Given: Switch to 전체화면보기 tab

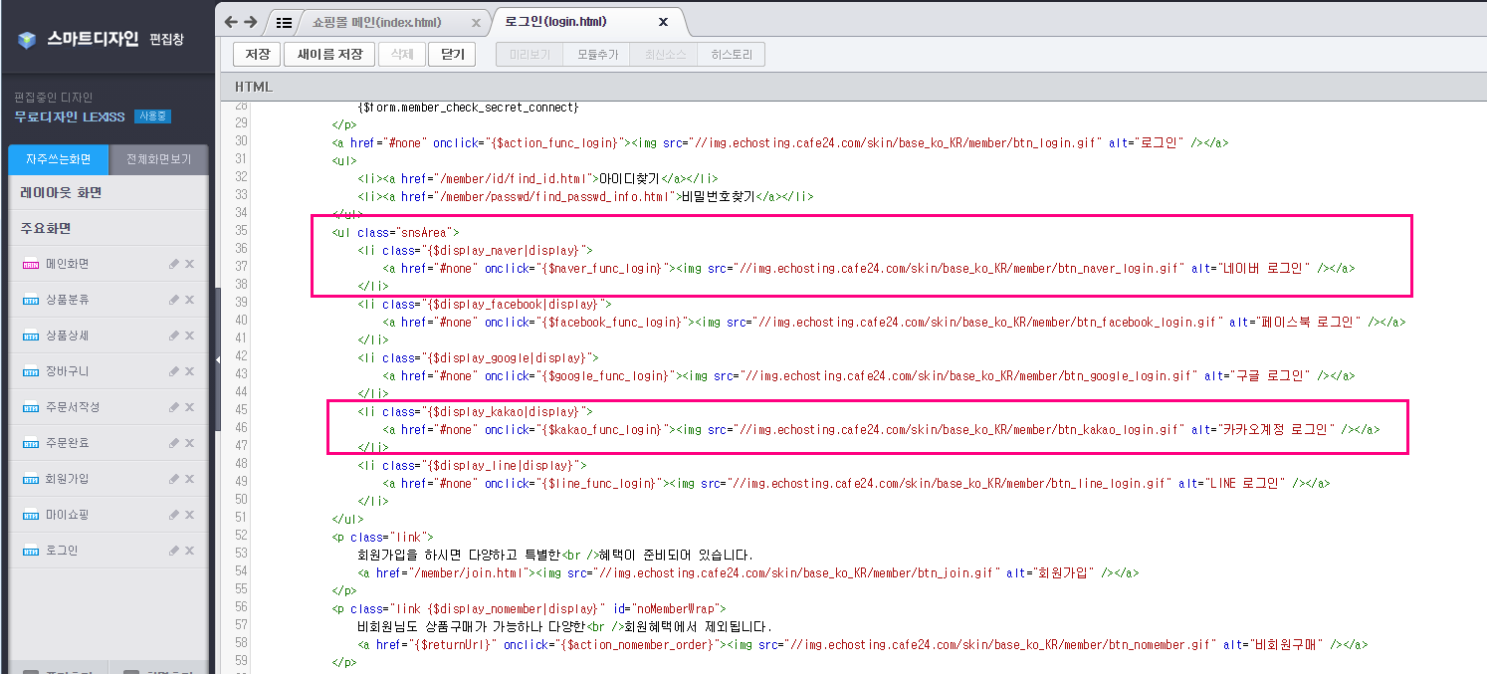Looking at the screenshot, I should (x=159, y=159).
